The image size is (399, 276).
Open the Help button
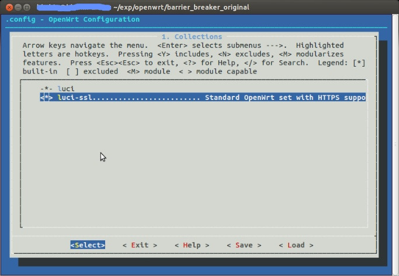[192, 245]
